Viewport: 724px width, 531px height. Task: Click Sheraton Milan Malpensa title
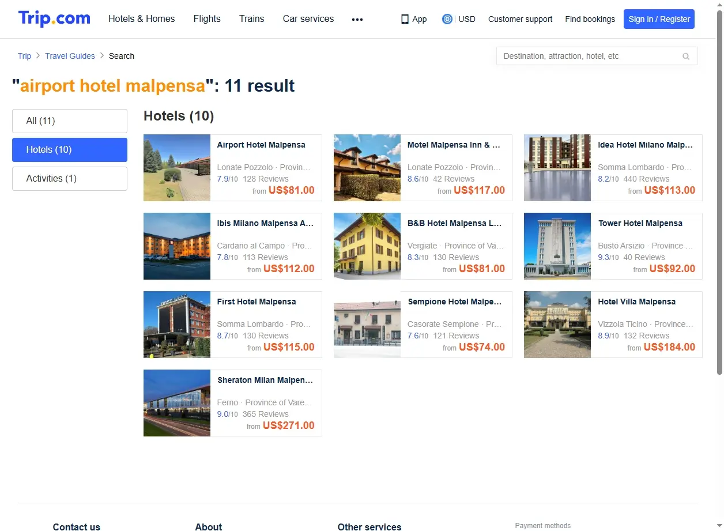tap(265, 380)
